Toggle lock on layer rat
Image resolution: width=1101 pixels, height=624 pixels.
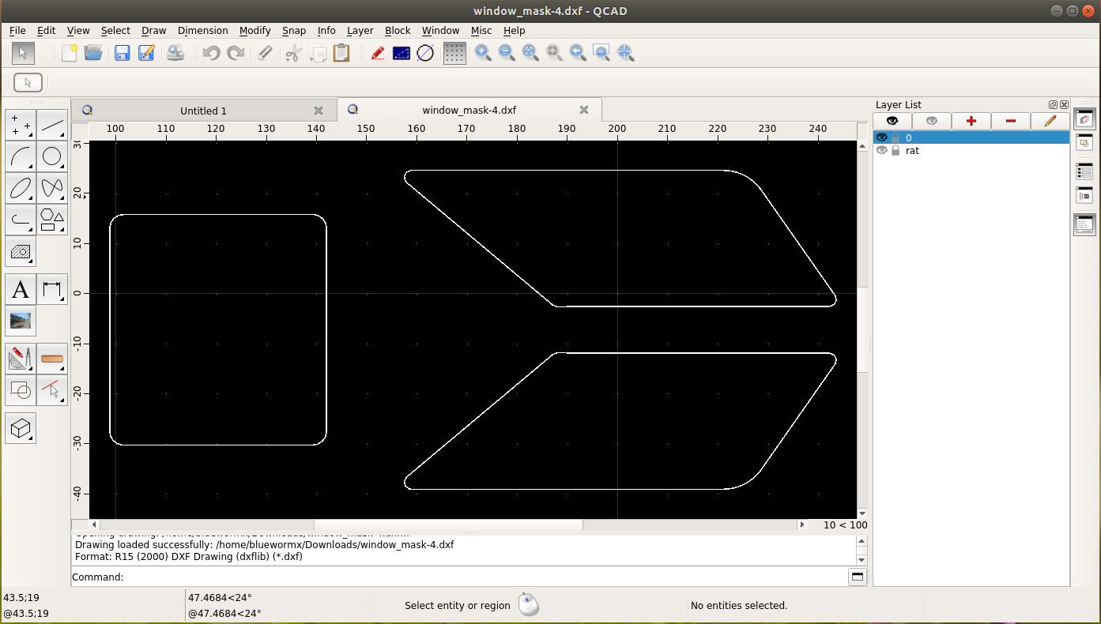[x=896, y=150]
